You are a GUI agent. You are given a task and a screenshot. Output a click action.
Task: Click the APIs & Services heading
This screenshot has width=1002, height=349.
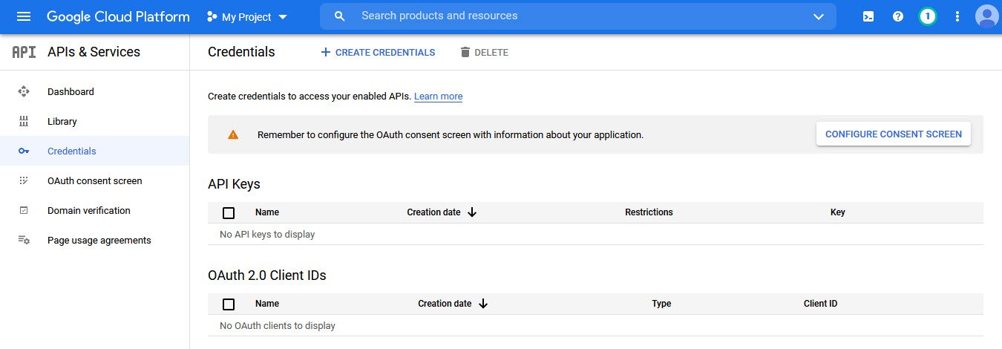94,52
